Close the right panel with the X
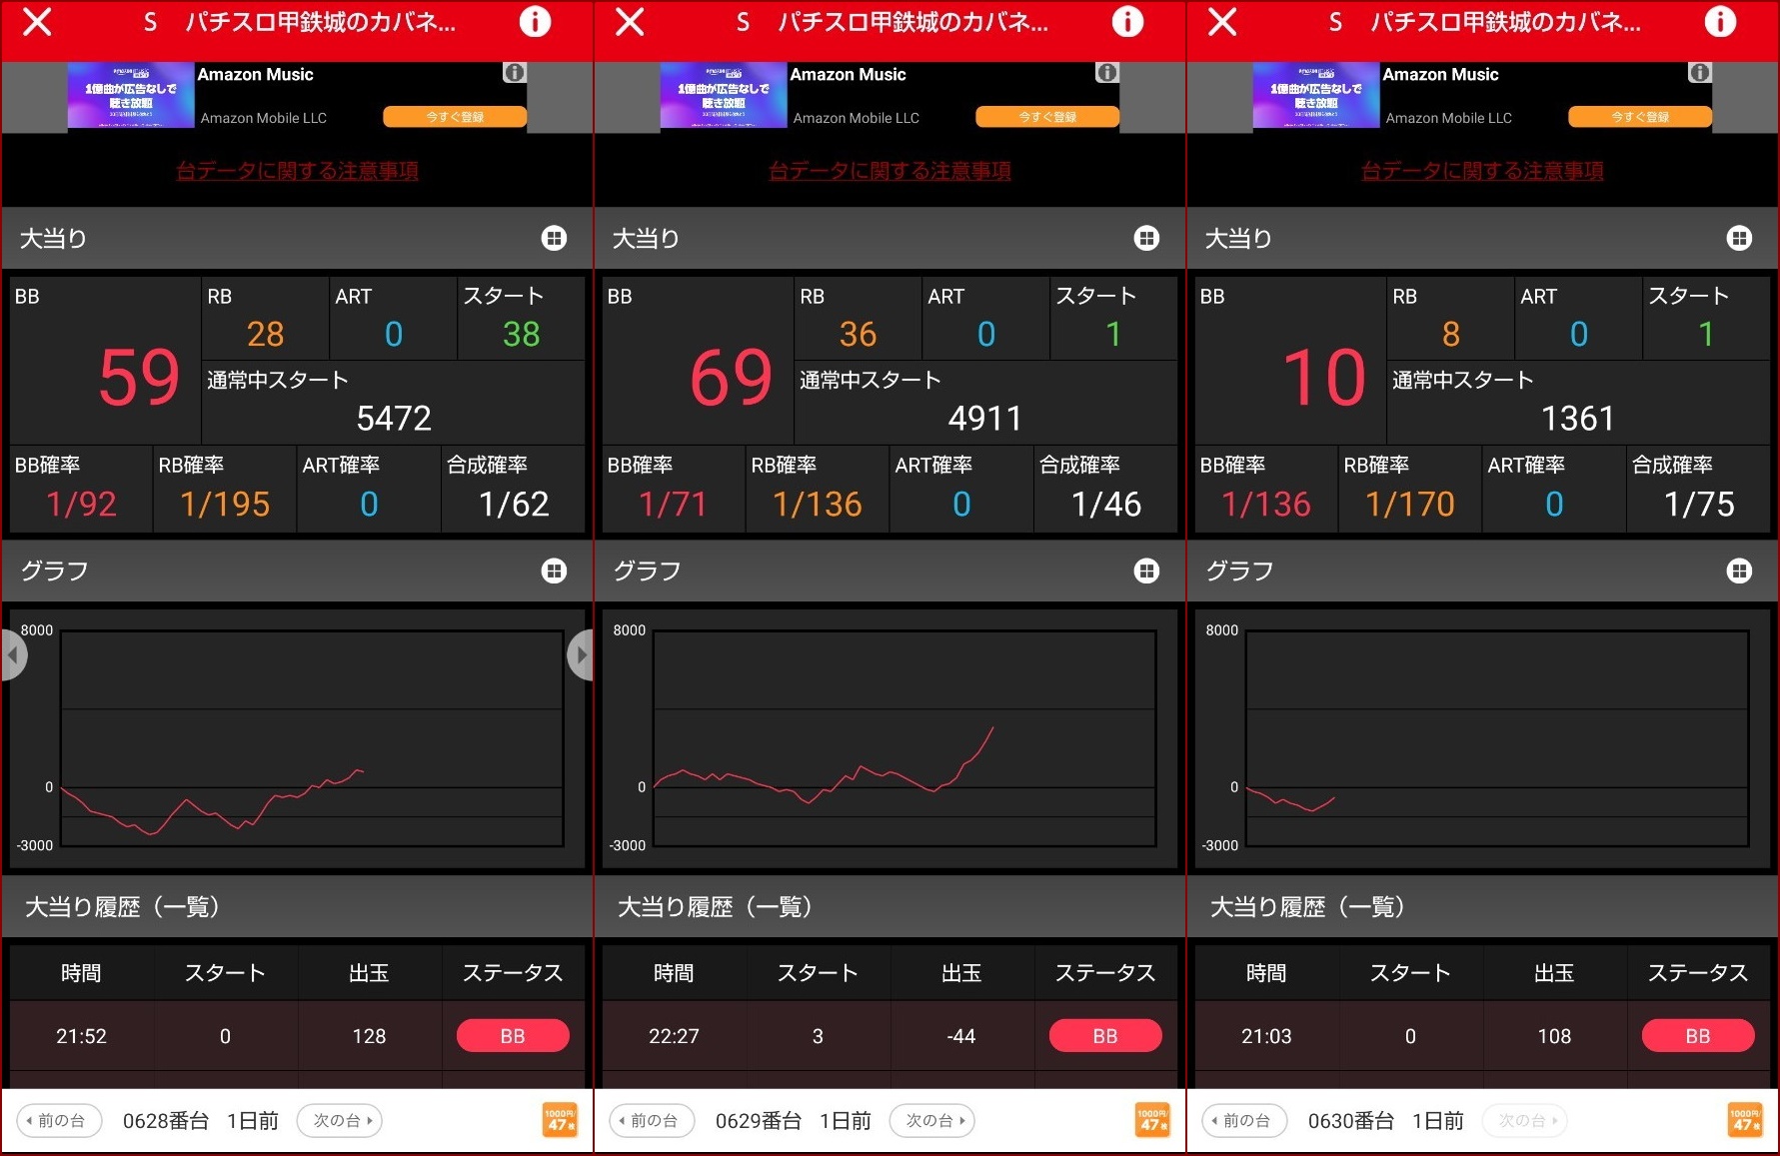The height and width of the screenshot is (1156, 1780). [x=1222, y=21]
